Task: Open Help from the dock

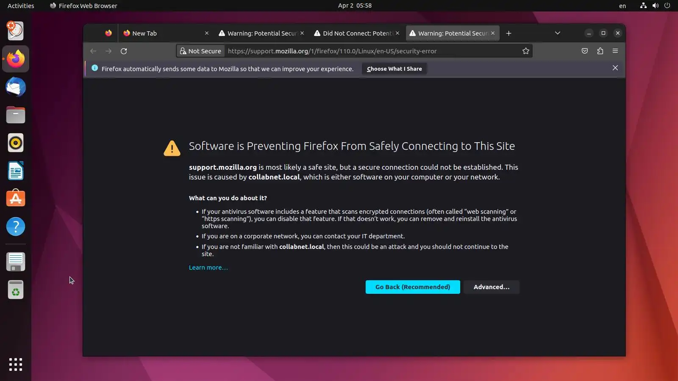Action: (16, 226)
